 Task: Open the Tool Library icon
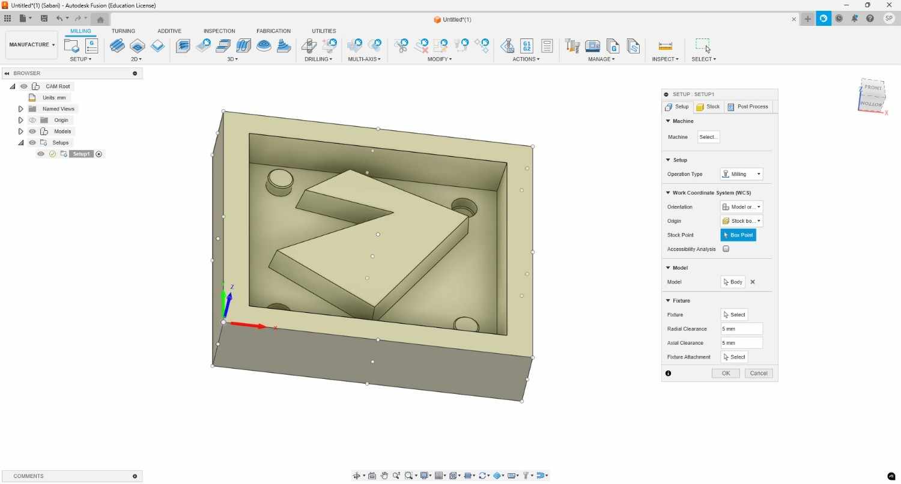tap(572, 46)
